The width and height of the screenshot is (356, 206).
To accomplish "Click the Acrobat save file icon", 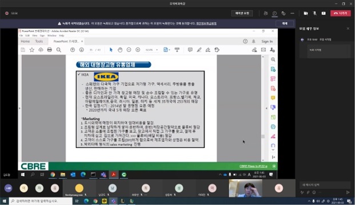I will [x=23, y=50].
